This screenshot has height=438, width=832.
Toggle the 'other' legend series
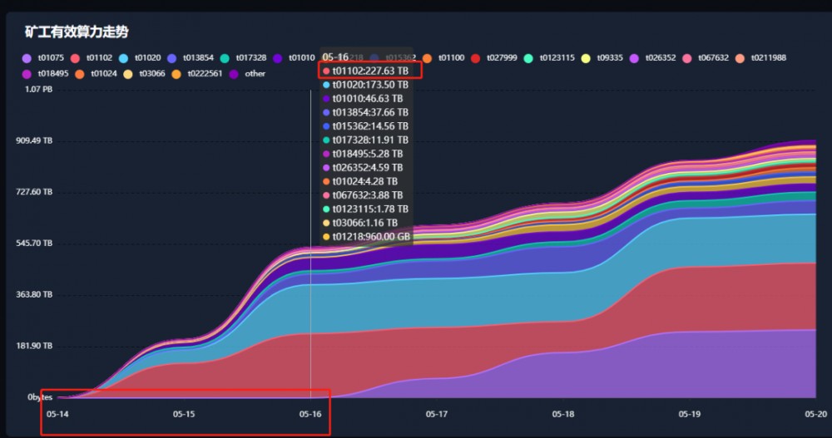[255, 74]
